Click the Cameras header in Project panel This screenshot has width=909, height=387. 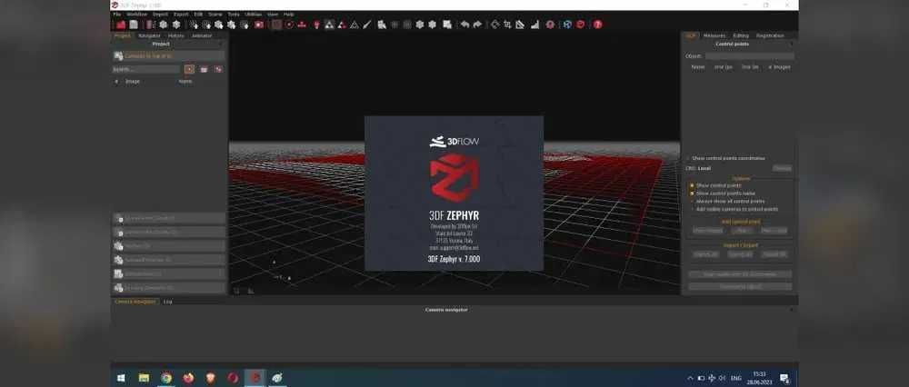pos(168,56)
